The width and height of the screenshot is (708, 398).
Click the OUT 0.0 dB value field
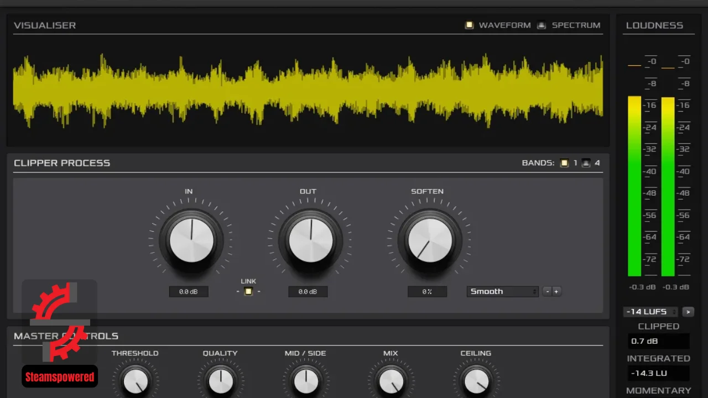point(308,291)
